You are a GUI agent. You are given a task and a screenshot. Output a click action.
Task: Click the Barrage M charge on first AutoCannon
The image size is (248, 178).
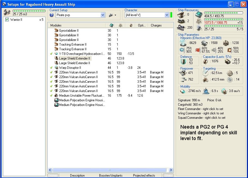click(x=157, y=72)
